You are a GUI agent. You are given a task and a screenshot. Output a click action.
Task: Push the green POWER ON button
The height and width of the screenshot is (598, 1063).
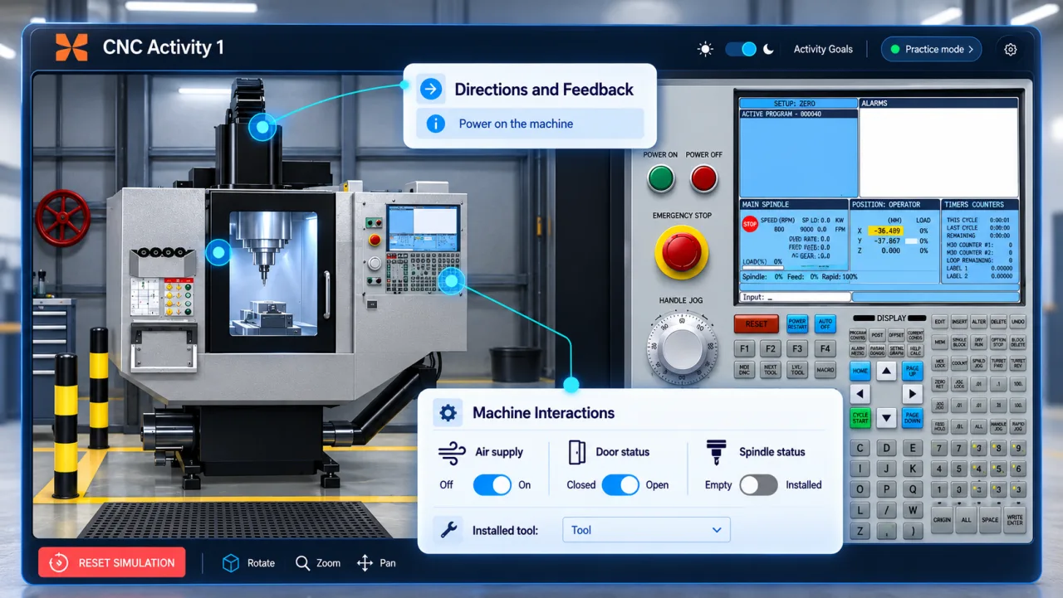click(x=661, y=178)
